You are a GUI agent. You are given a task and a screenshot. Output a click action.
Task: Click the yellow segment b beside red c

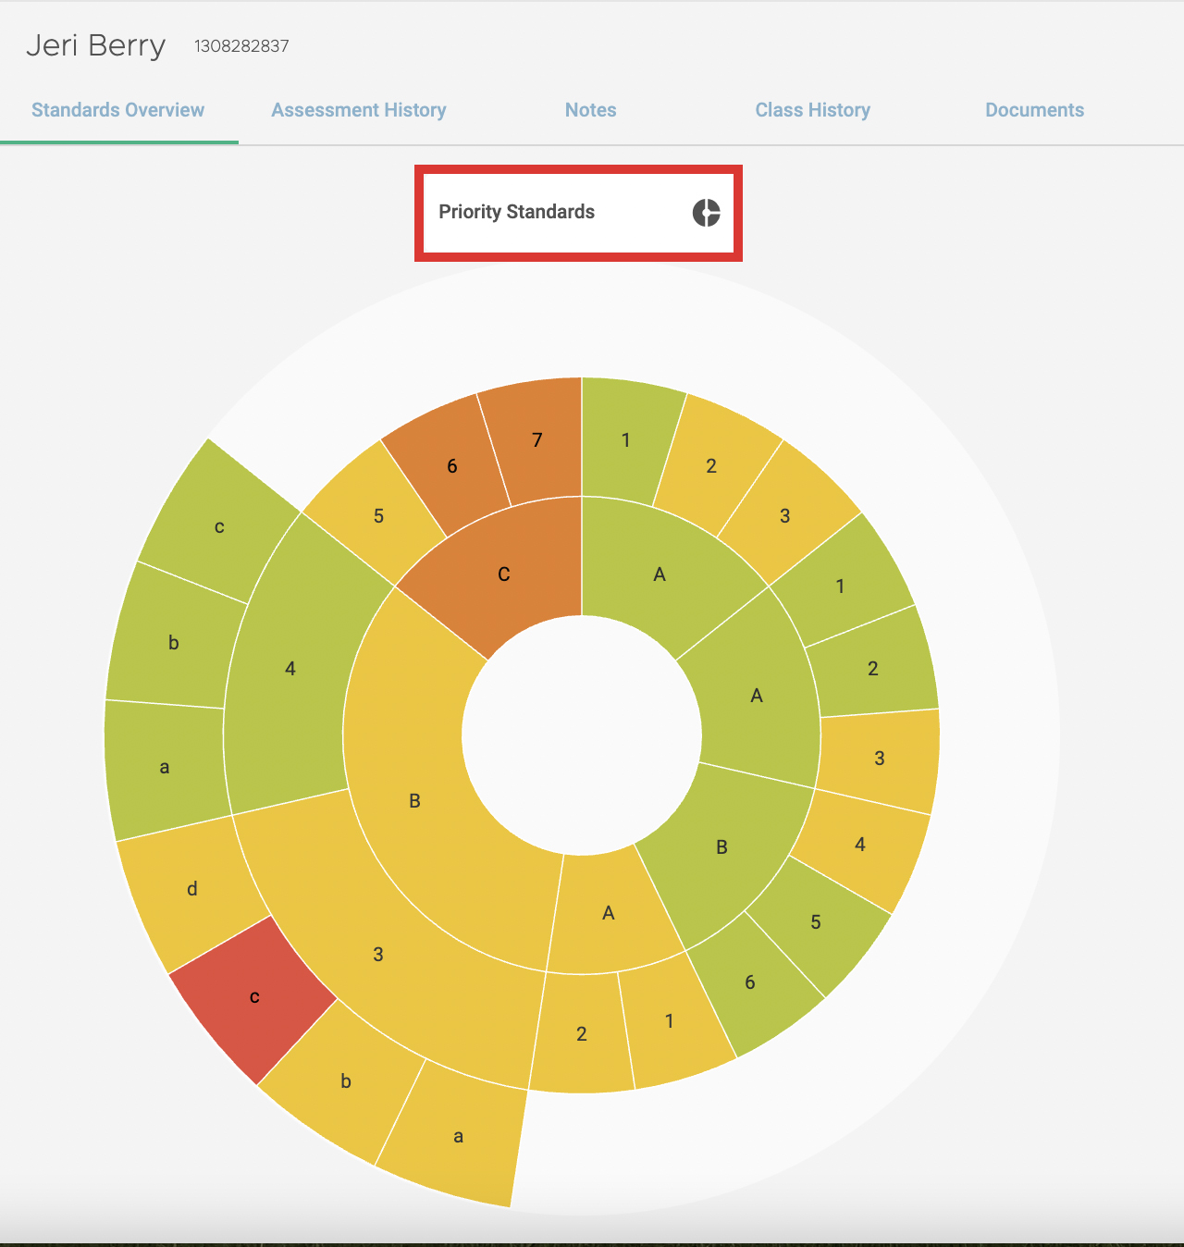coord(345,1080)
